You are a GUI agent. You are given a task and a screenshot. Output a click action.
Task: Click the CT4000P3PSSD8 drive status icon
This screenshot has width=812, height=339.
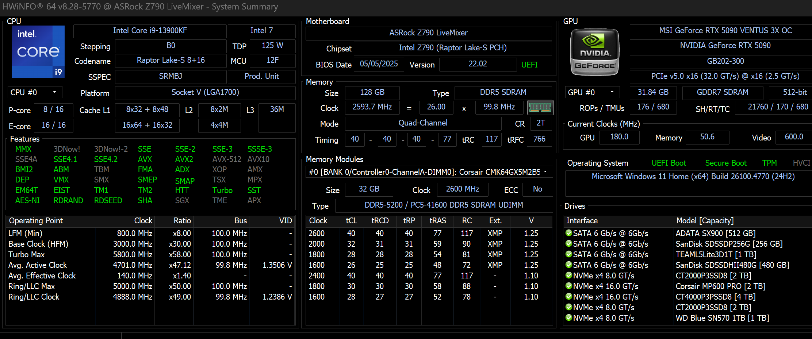tap(568, 296)
